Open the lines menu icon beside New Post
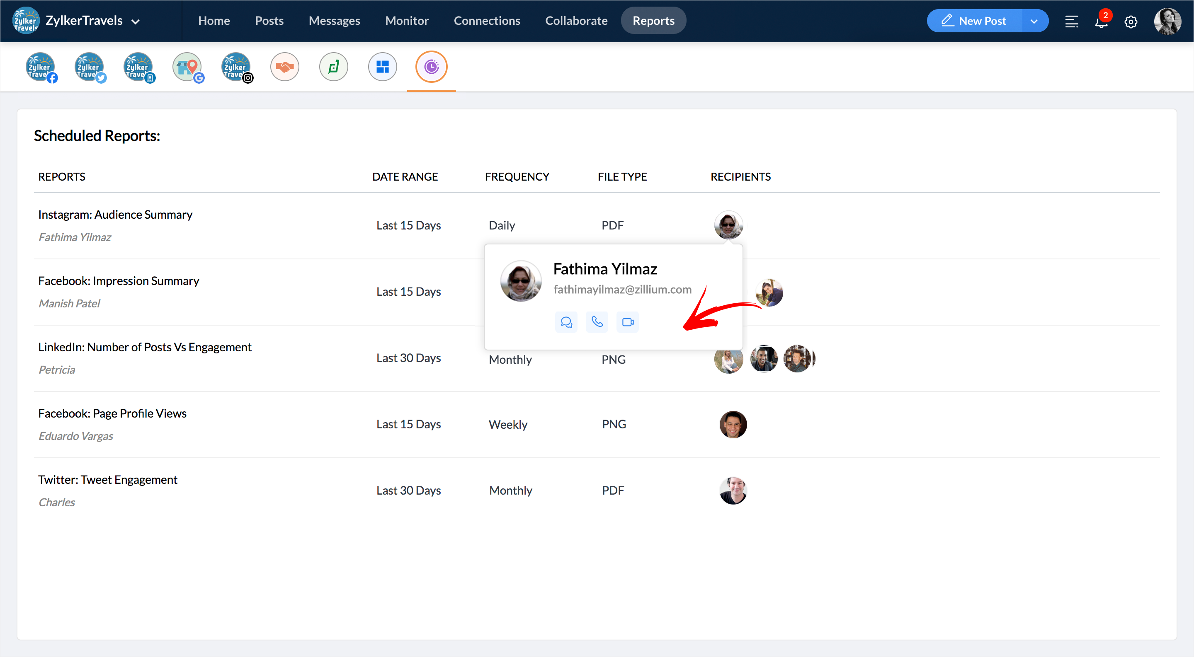This screenshot has width=1194, height=657. (x=1071, y=21)
